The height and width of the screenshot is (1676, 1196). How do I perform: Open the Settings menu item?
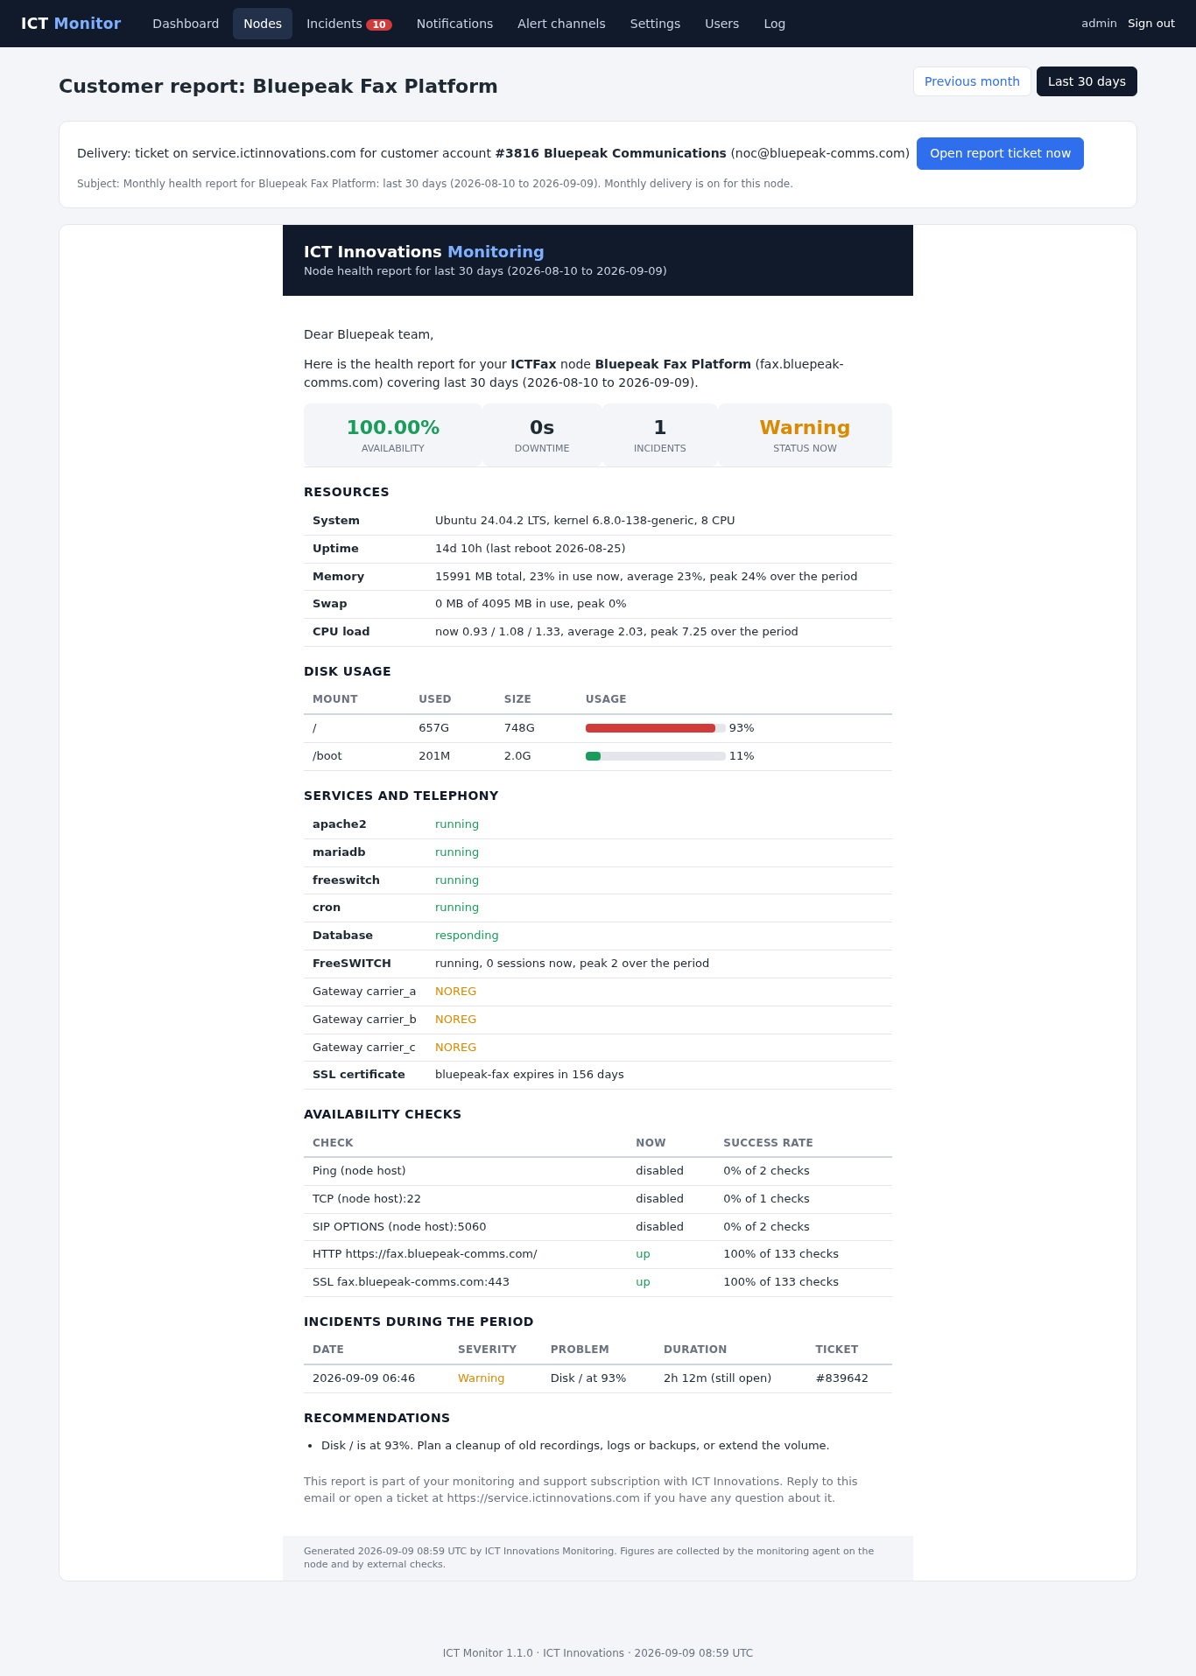tap(655, 24)
